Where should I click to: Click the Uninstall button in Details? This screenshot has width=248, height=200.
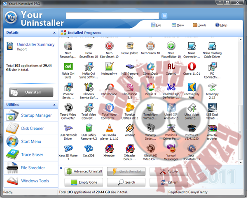[31, 92]
